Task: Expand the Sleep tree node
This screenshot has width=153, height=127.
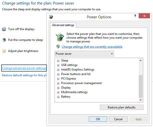Action: click(x=58, y=61)
